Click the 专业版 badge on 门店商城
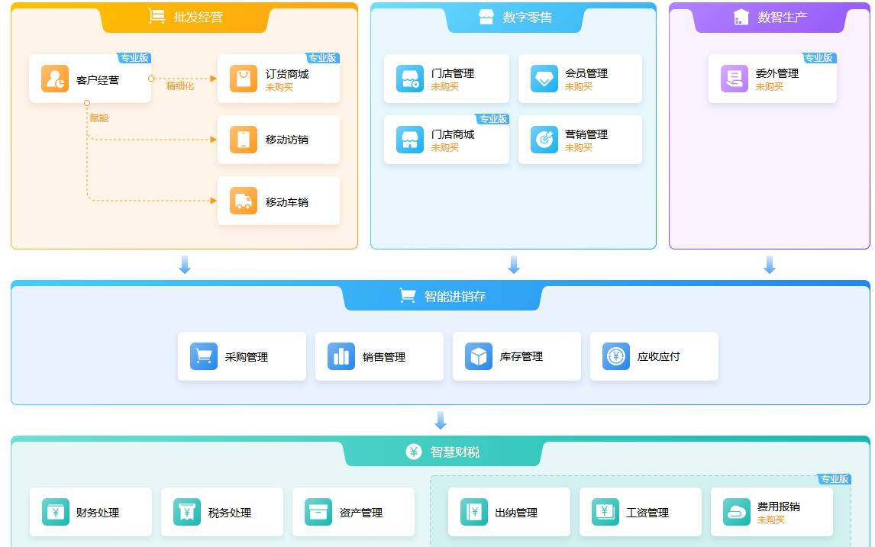Viewport: 875px width, 547px height. tap(492, 119)
